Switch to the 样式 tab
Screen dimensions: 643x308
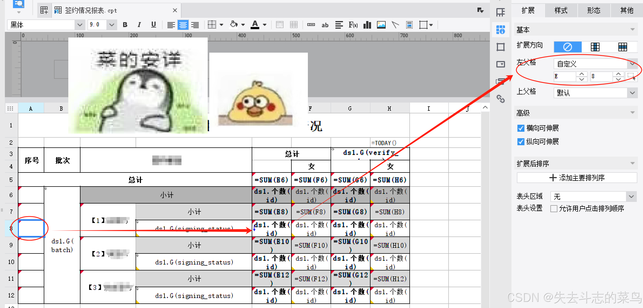[x=561, y=11]
